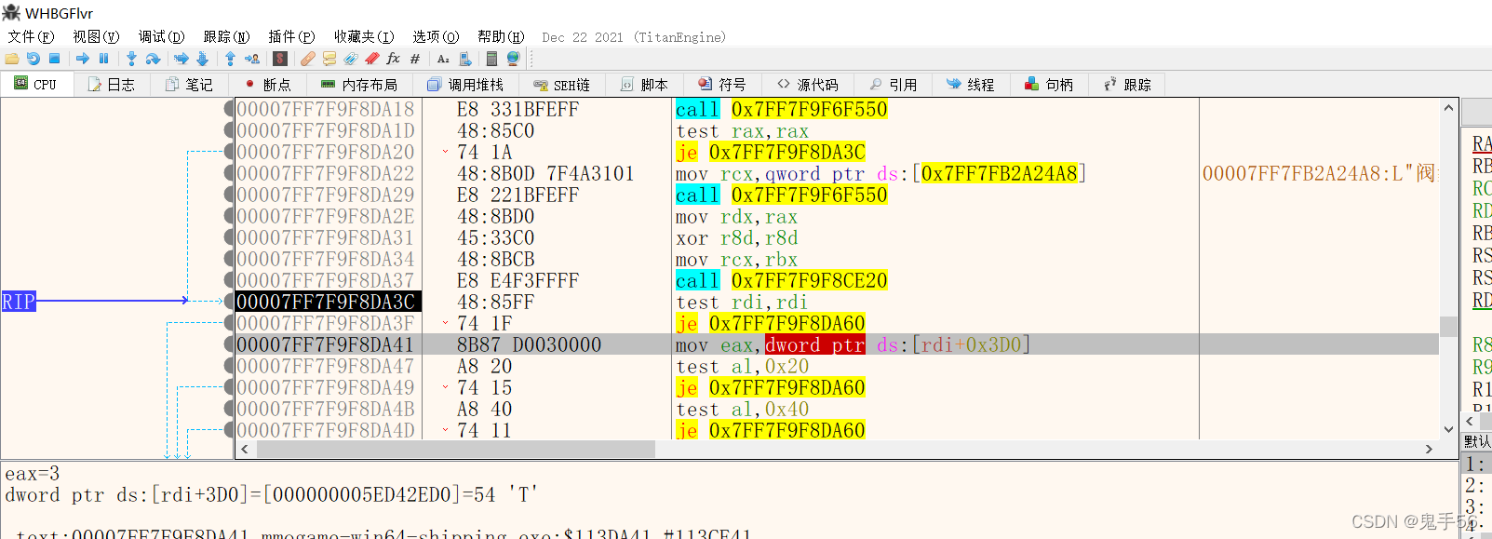Viewport: 1492px width, 539px height.
Task: Toggle breakpoint bullet at 00007FF7F9F8DA2E
Action: coord(230,216)
